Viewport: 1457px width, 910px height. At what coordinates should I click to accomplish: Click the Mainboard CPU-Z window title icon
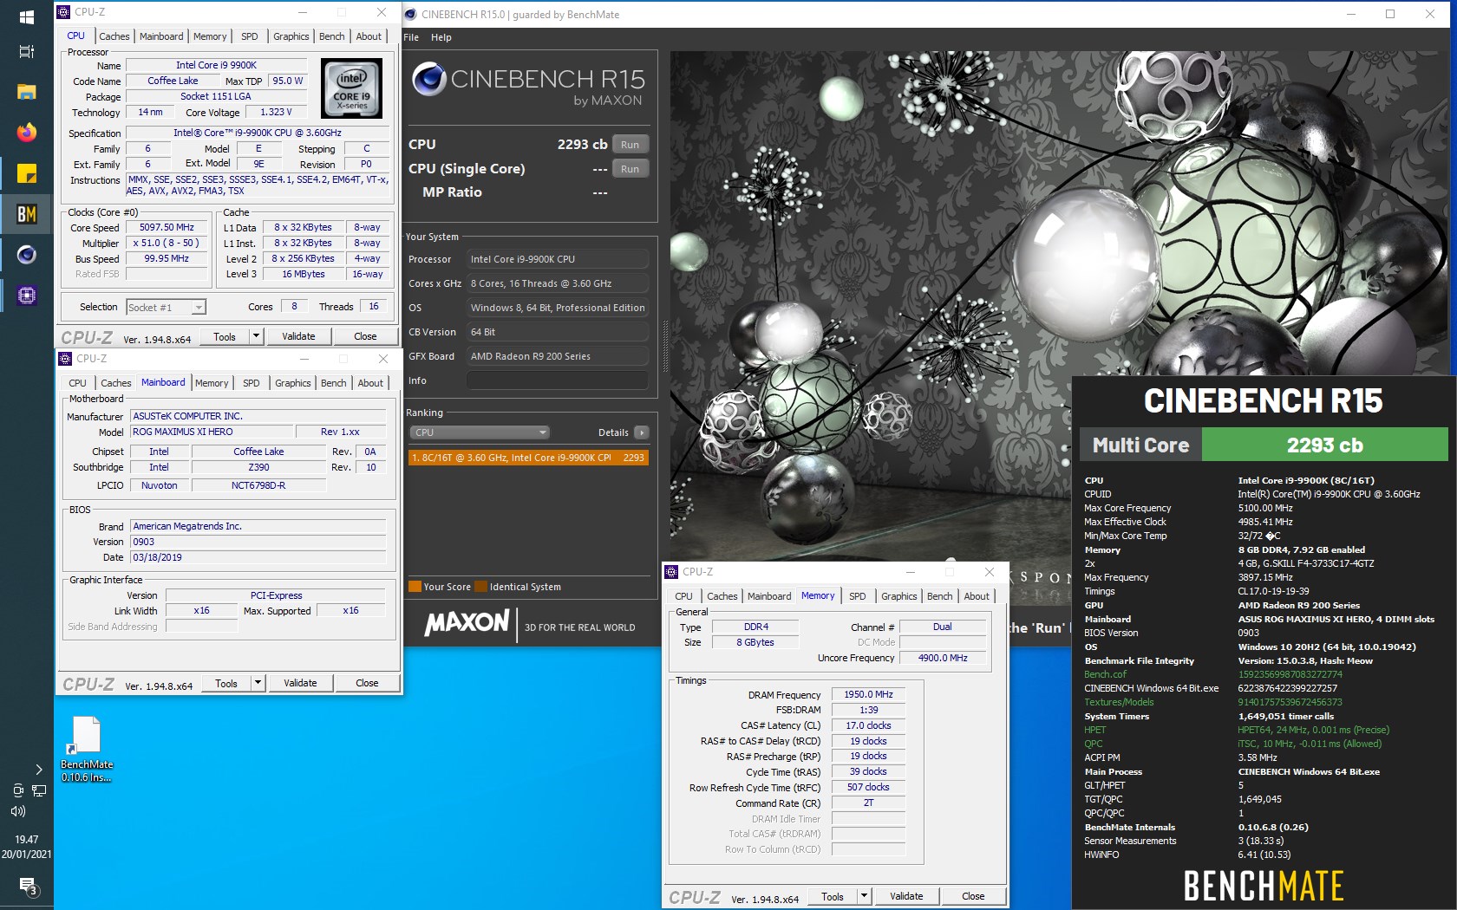coord(65,359)
